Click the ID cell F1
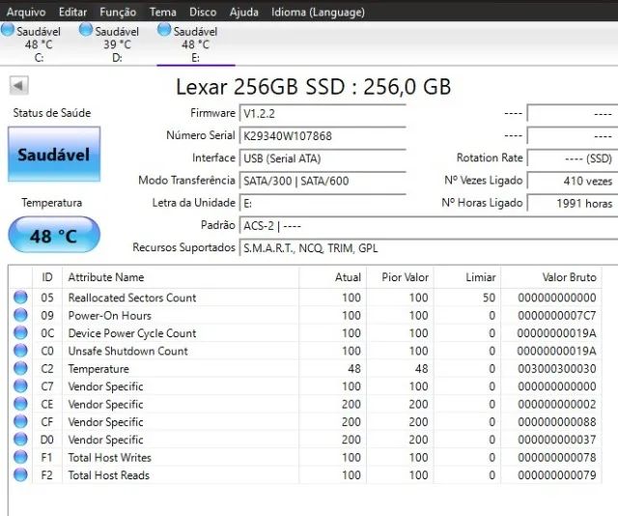The height and width of the screenshot is (516, 618). [46, 458]
